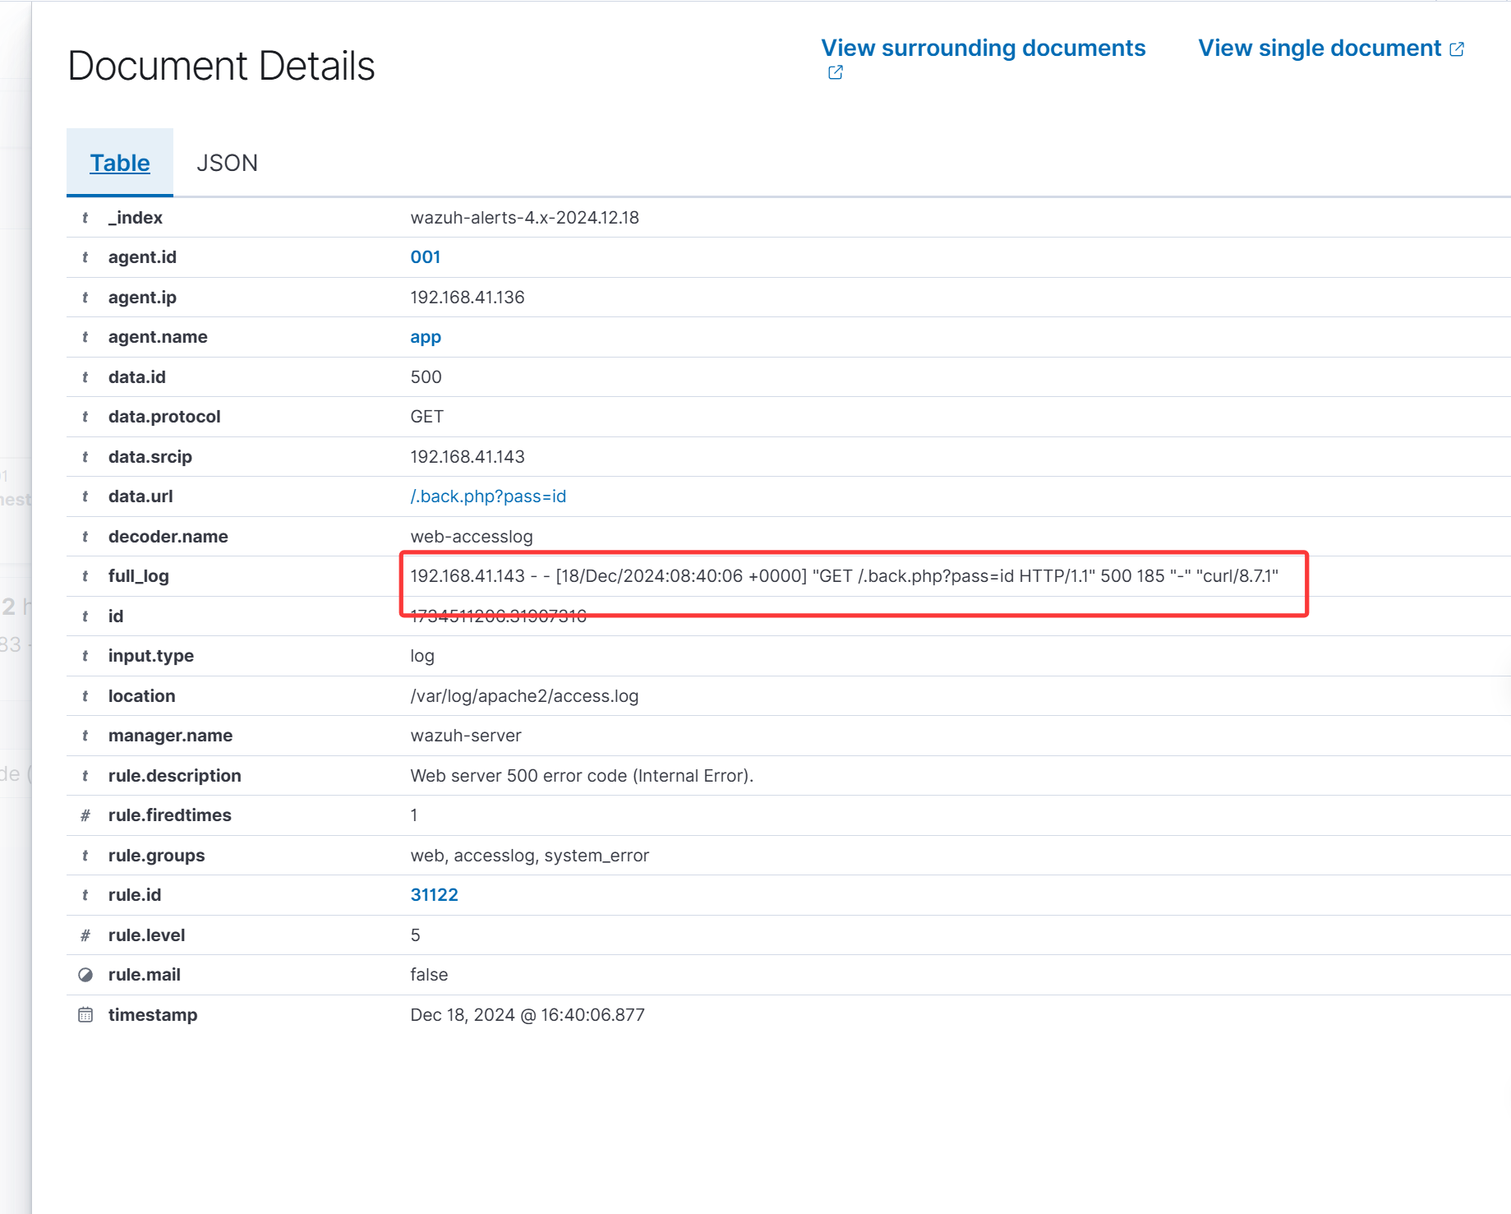Click the text-type icon for data.id
The width and height of the screenshot is (1511, 1214).
coord(85,377)
